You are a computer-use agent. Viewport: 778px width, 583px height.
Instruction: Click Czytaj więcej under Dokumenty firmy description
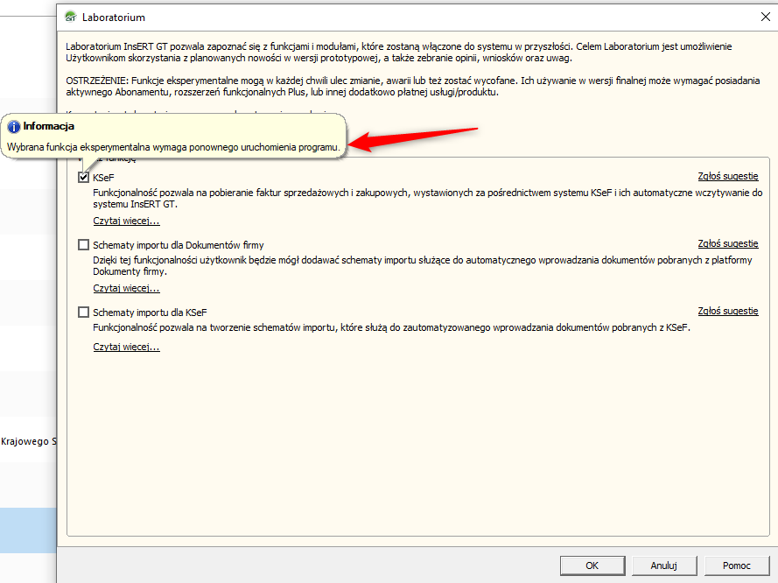pyautogui.click(x=126, y=288)
